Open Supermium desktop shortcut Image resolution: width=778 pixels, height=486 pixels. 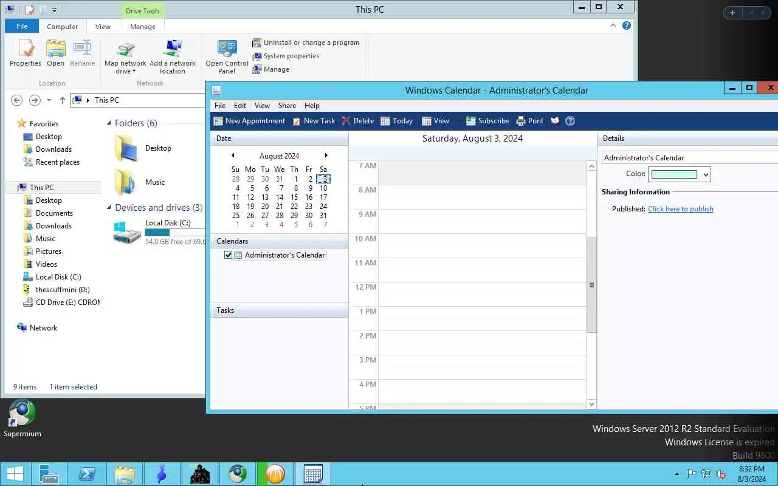[x=22, y=418]
